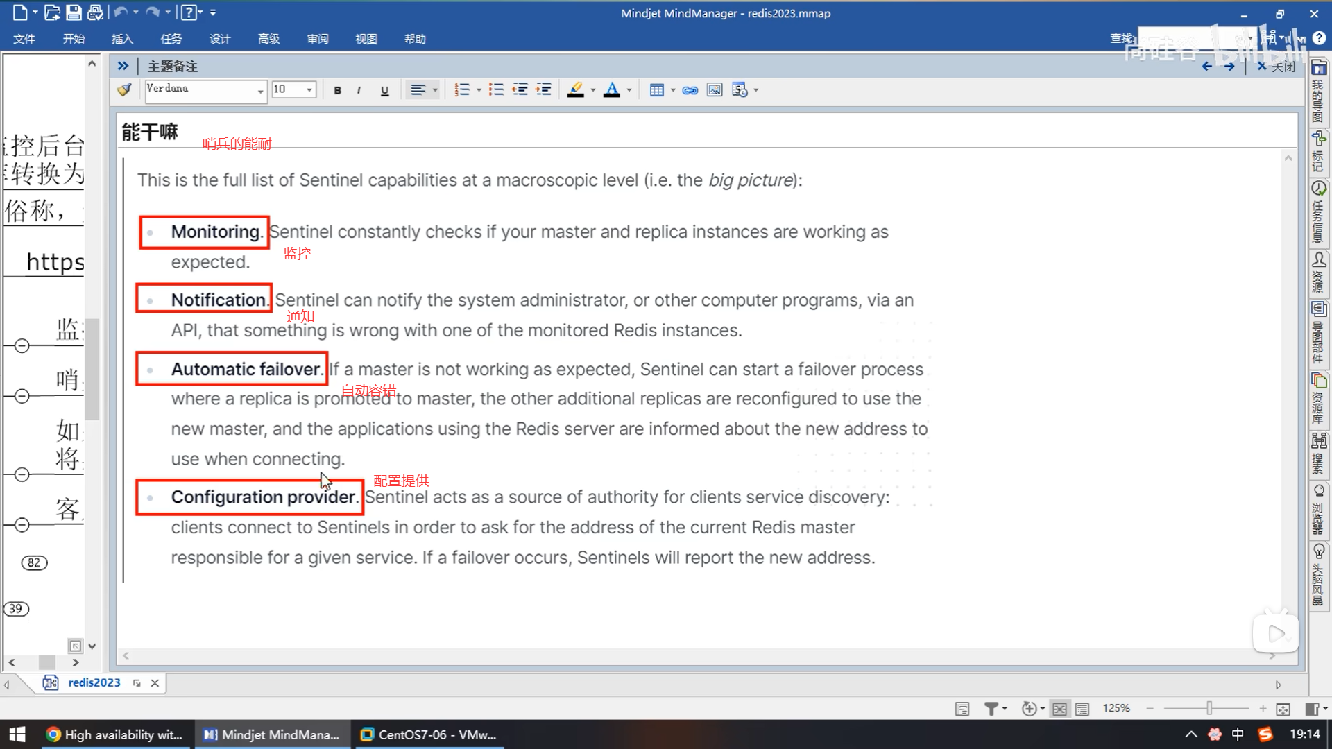Click 关闭 to close notes pane
The width and height of the screenshot is (1332, 749).
1276,67
